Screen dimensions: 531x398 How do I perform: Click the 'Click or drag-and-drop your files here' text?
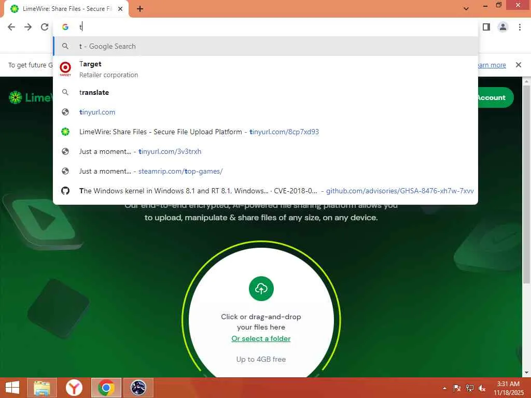coord(261,322)
